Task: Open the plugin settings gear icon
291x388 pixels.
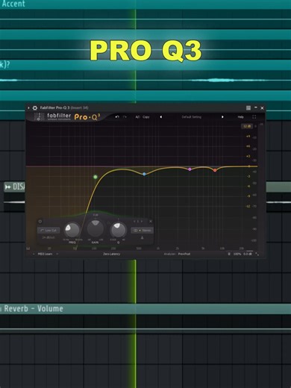Action: tap(35, 107)
